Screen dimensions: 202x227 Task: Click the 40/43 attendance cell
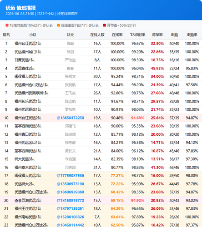click(174, 201)
